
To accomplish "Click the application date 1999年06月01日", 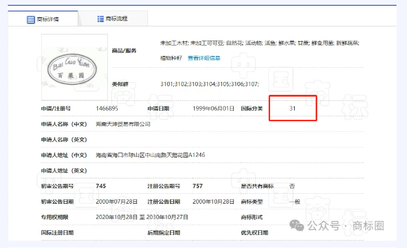I will (213, 108).
